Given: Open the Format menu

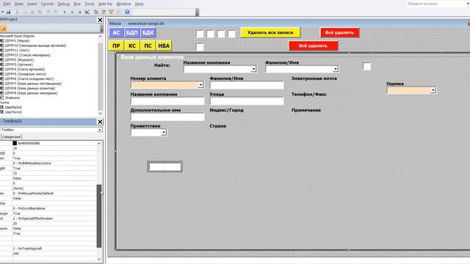Looking at the screenshot, I should [47, 4].
